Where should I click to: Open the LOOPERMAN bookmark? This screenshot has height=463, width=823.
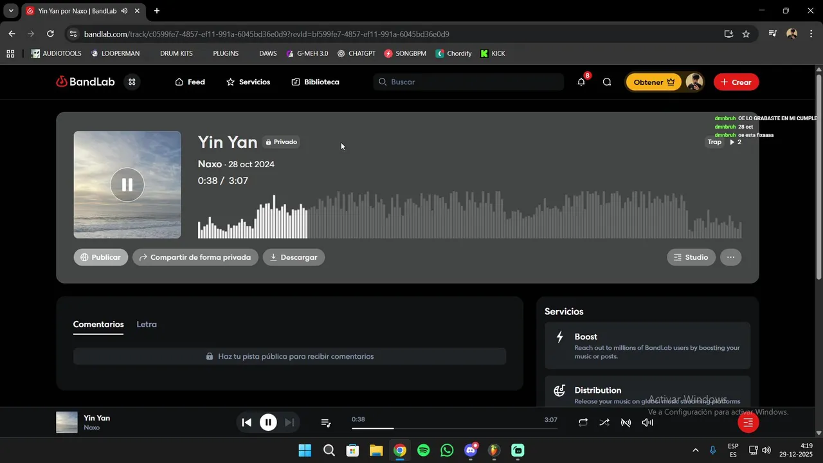pos(115,53)
